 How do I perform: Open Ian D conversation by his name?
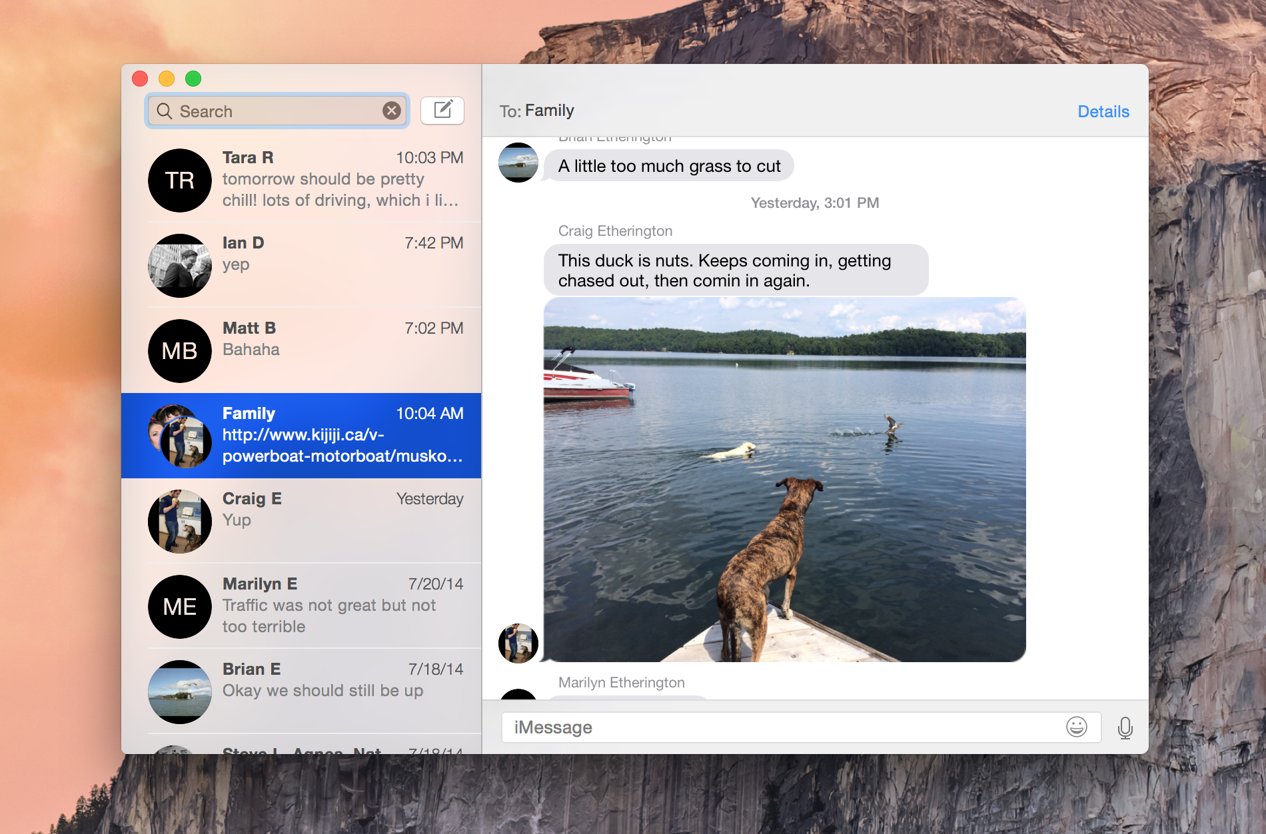pos(243,242)
